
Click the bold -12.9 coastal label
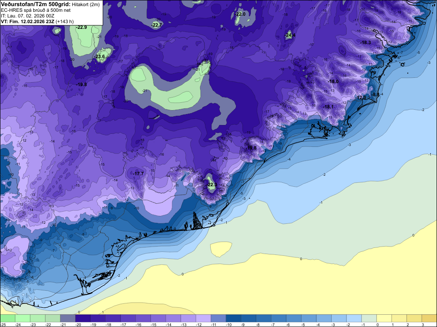tap(361, 97)
